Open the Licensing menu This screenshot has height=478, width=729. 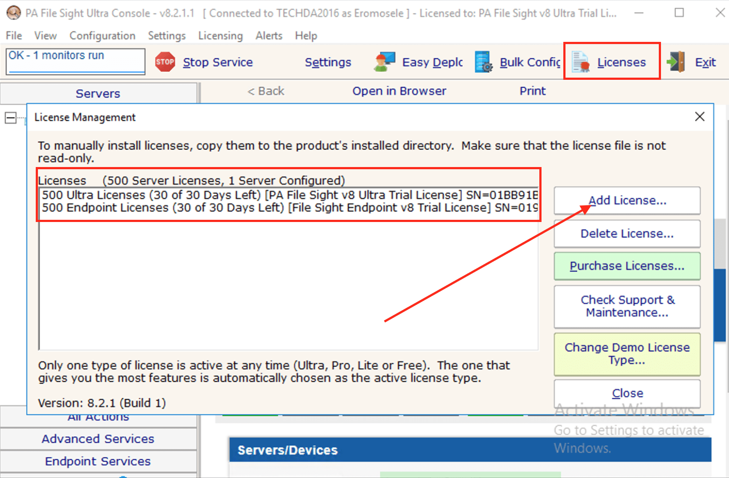[220, 36]
